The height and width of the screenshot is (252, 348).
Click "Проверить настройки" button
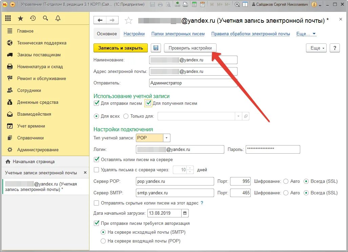click(190, 48)
